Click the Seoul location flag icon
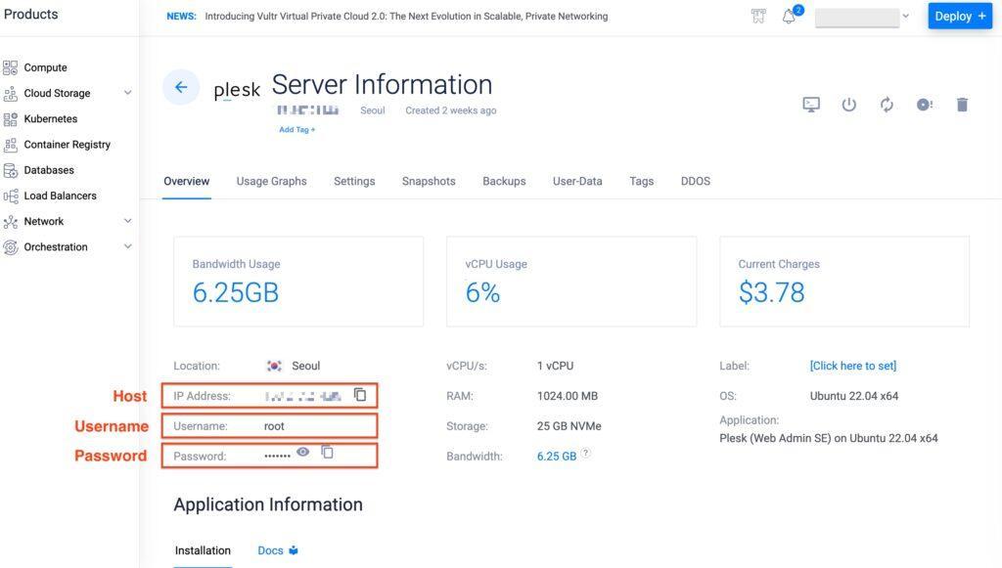This screenshot has width=1002, height=568. pos(274,366)
